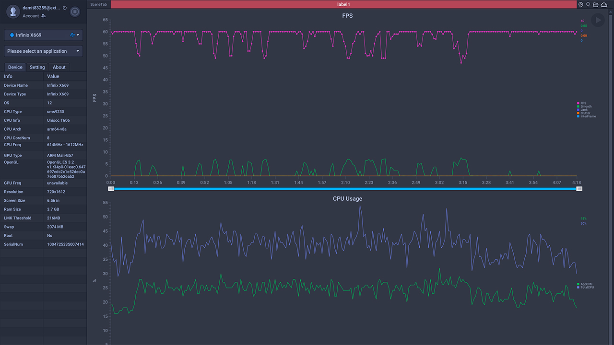The image size is (614, 345).
Task: Toggle the FPS series in chart legend
Action: [x=583, y=103]
